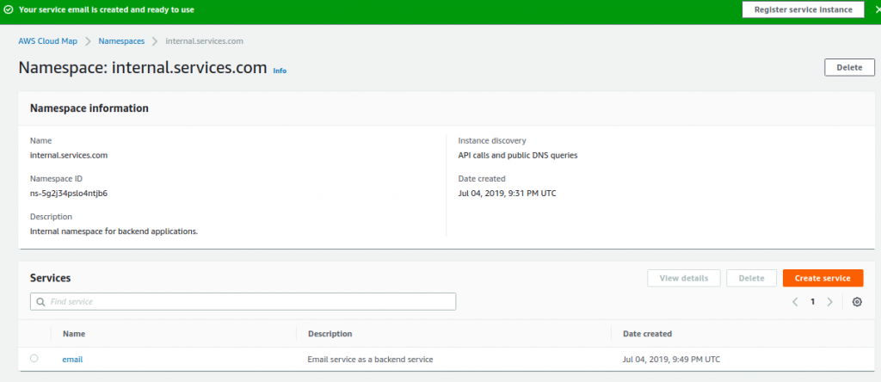Click Delete button in Services panel
881x382 pixels.
coord(751,278)
